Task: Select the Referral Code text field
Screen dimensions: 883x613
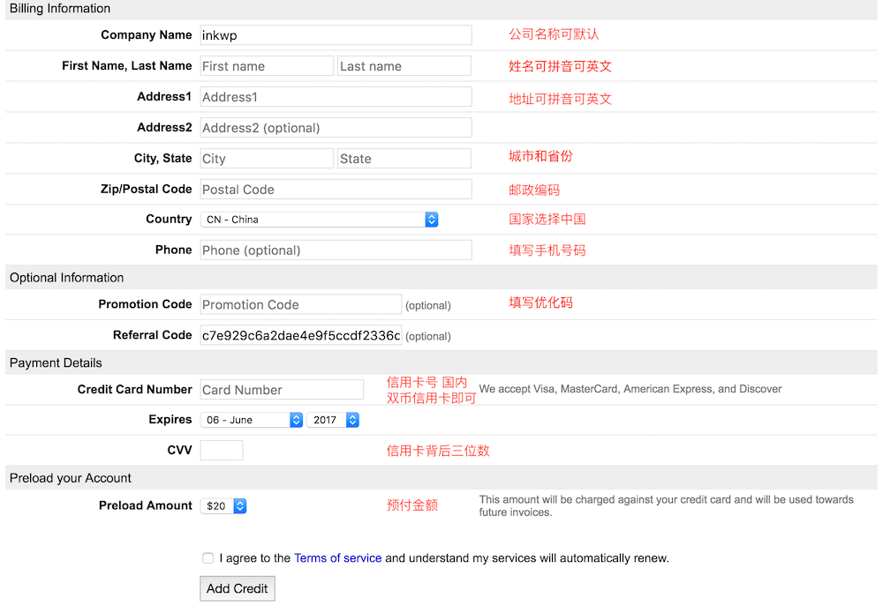Action: pos(300,335)
